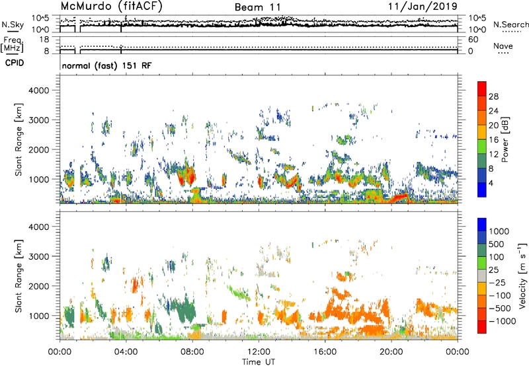The height and width of the screenshot is (366, 529).
Task: Click the "-500" velocity colorbar tick
Action: click(501, 309)
